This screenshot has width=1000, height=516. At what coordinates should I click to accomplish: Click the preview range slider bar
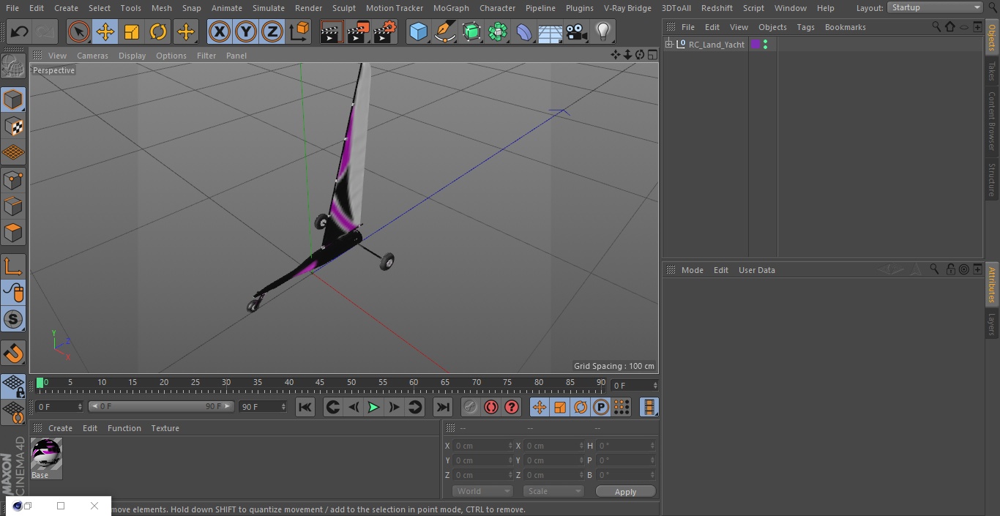(x=161, y=406)
